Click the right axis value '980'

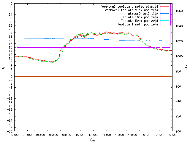tap(178, 71)
